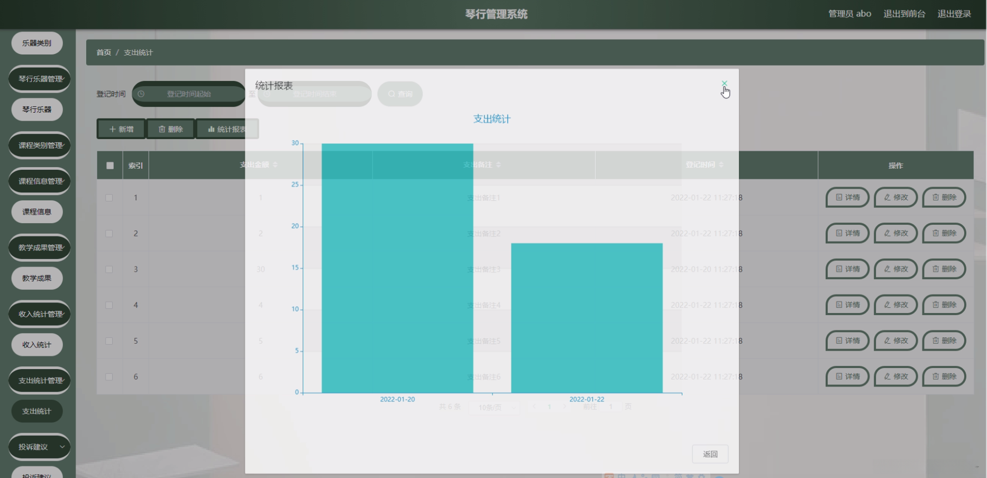Go to 首页 via the breadcrumb

click(x=104, y=52)
